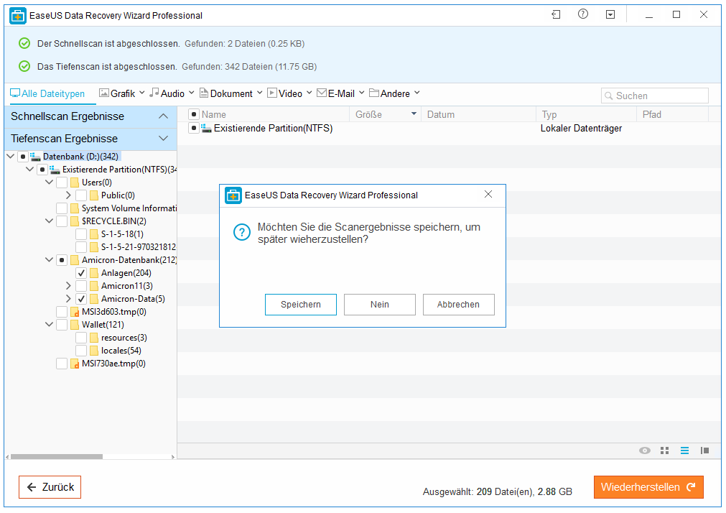Collapse the Wallet(121) tree node

(49, 325)
